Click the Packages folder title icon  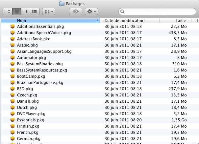[x=62, y=4]
